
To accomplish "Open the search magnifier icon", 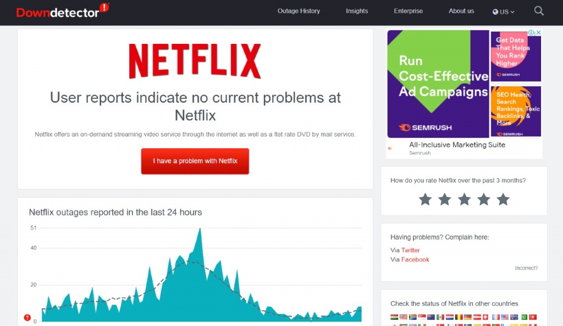I will 539,11.
